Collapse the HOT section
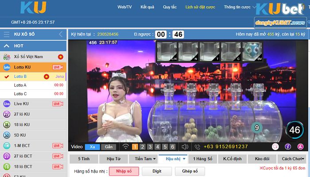Screen dimensions: 310x177 click(7, 46)
